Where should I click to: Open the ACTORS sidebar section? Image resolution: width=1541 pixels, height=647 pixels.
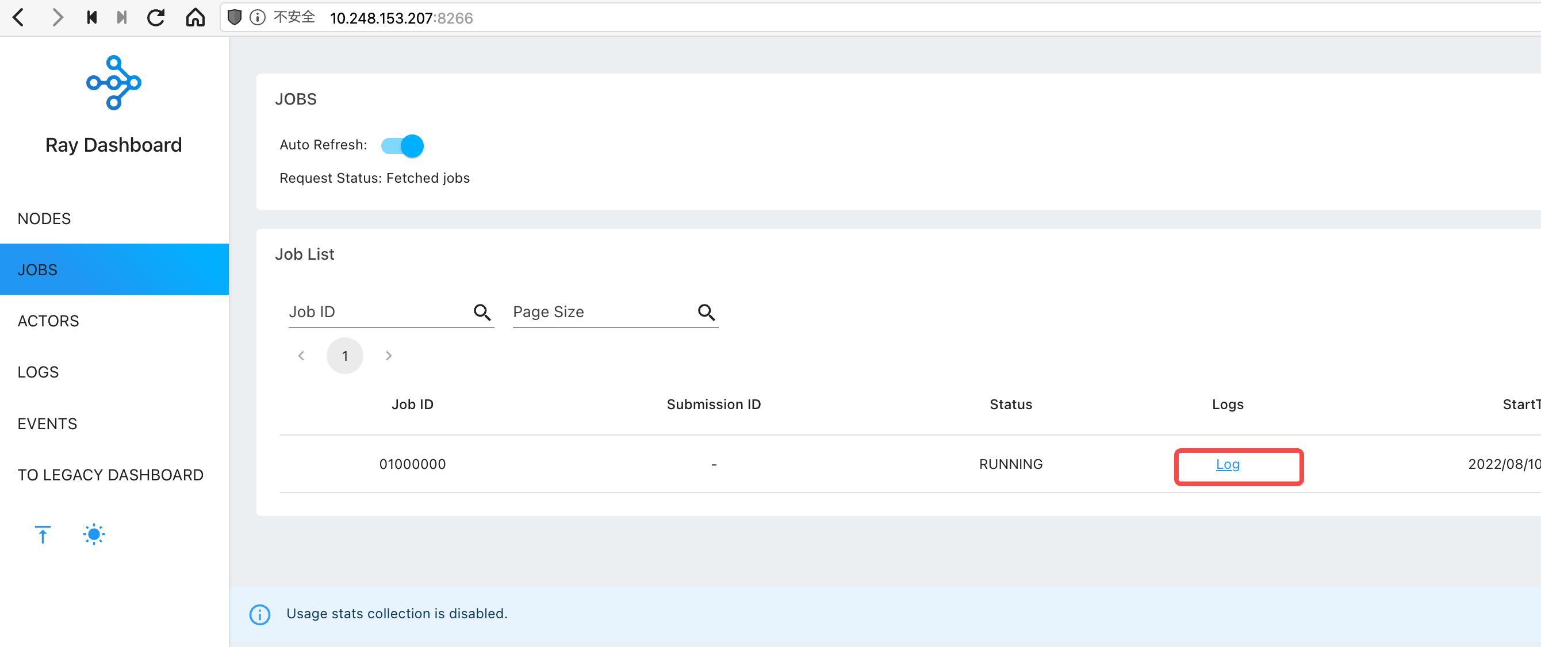[48, 321]
